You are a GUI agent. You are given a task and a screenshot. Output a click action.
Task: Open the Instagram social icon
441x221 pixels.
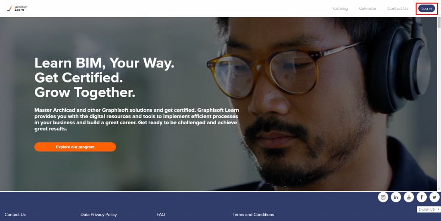[383, 197]
